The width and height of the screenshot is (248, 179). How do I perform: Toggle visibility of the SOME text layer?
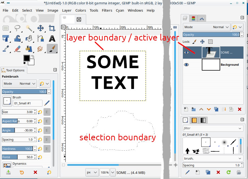[x=186, y=52]
